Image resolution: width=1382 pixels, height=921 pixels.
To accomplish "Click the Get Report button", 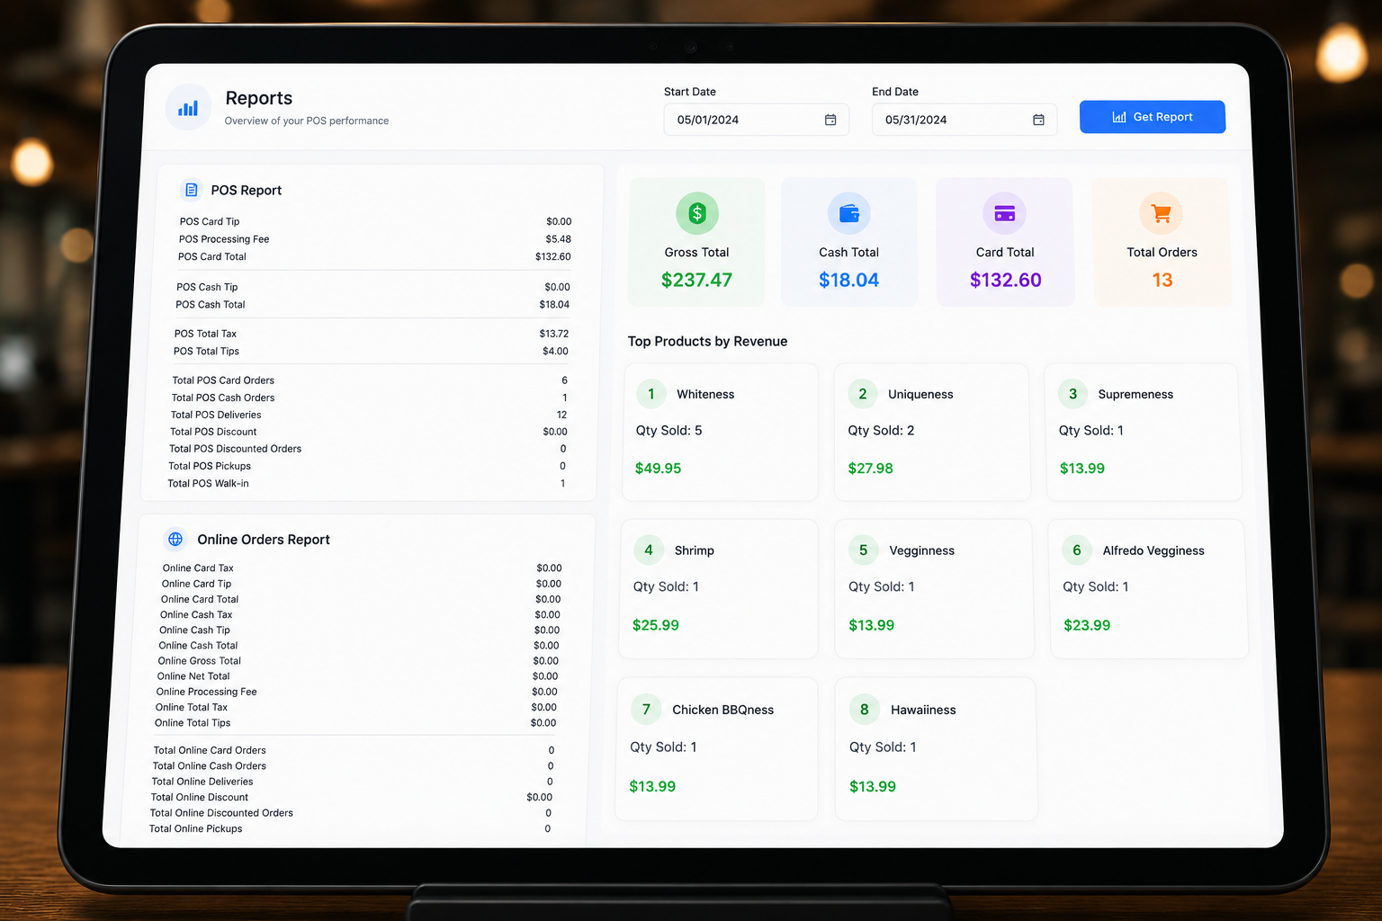I will pos(1153,117).
